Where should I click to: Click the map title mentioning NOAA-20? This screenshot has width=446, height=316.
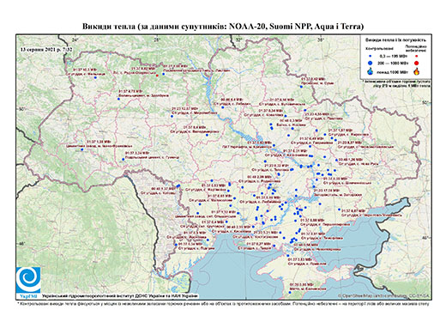[x=223, y=27]
